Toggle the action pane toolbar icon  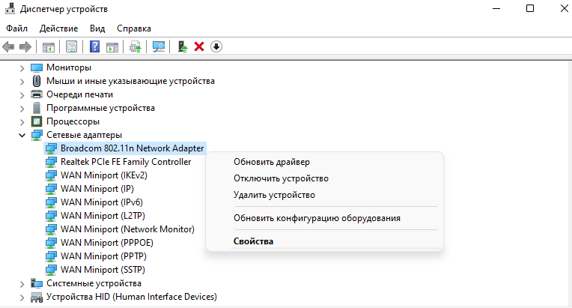click(112, 47)
